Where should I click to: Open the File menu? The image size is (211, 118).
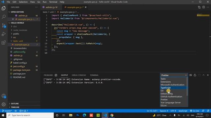point(8,2)
